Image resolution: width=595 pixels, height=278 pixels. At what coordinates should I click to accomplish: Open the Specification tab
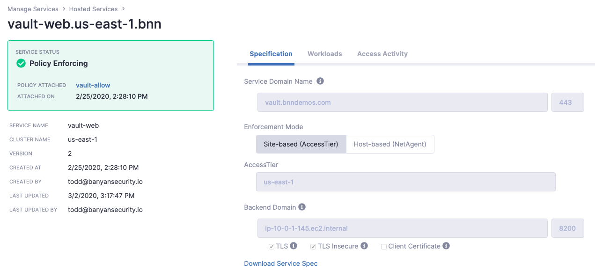[271, 54]
